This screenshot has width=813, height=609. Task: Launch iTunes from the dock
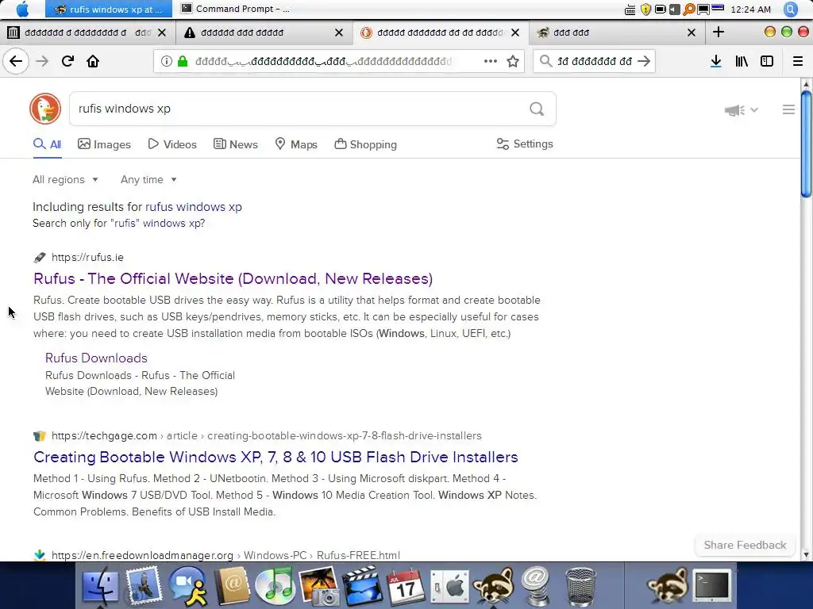click(275, 586)
